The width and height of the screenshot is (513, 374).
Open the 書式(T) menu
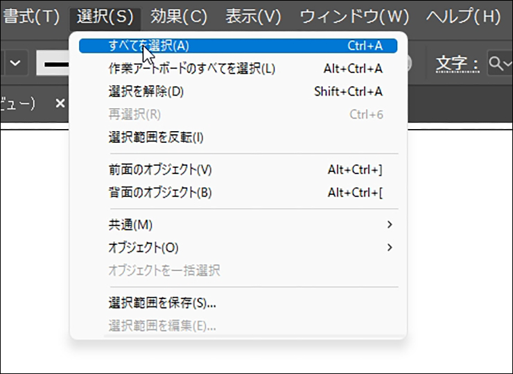(x=31, y=15)
